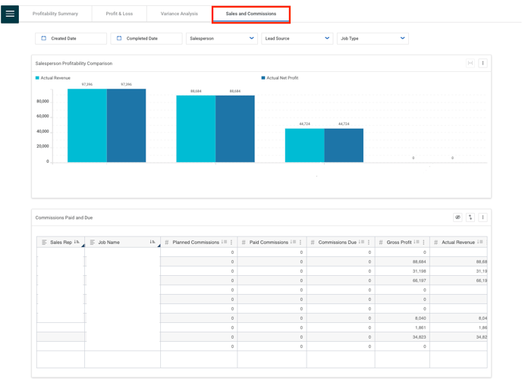Select the Sales and Commissions tab
The image size is (522, 382).
[x=251, y=14]
